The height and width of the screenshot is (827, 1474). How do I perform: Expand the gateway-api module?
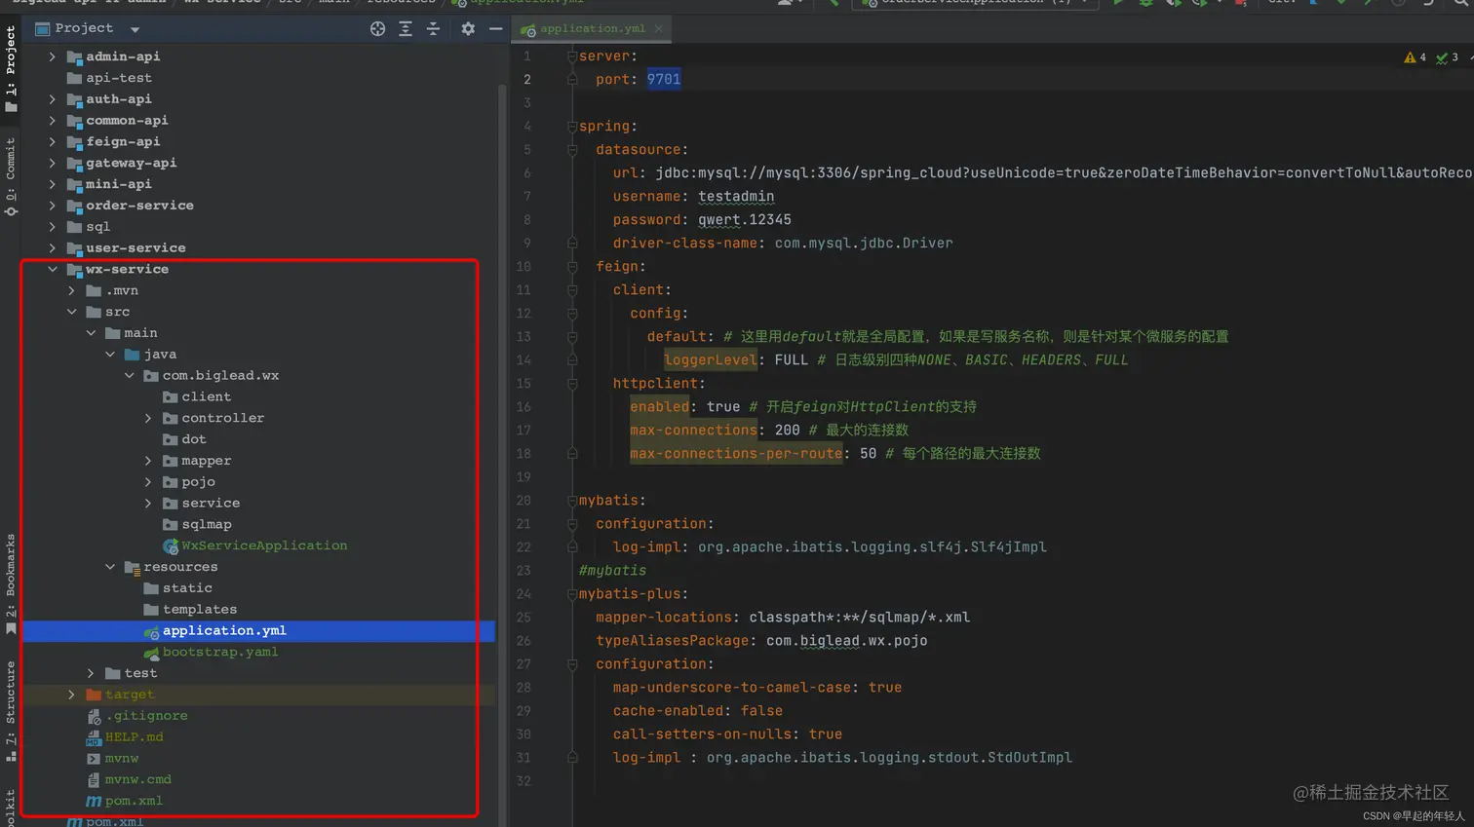53,163
